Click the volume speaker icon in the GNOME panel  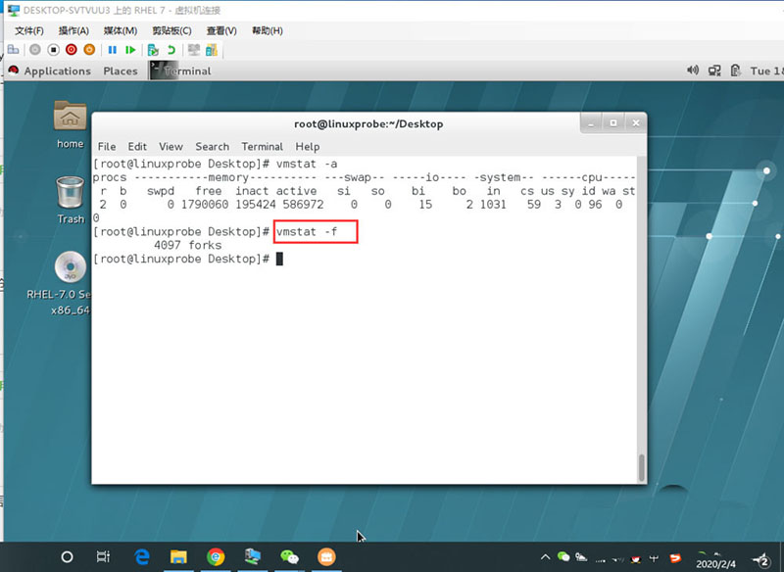(694, 71)
